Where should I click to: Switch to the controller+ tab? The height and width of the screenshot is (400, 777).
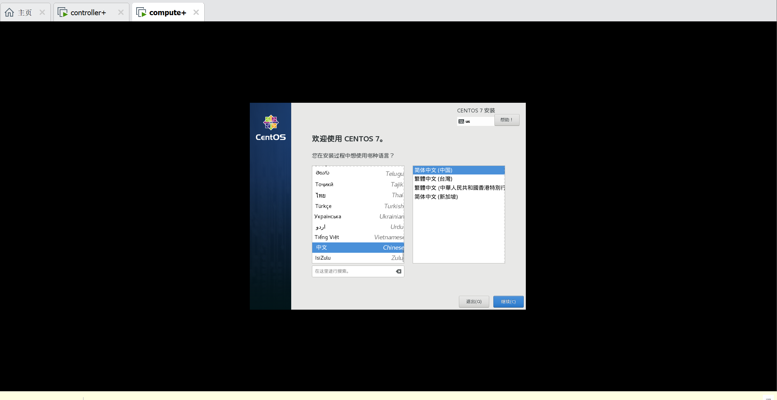[91, 12]
